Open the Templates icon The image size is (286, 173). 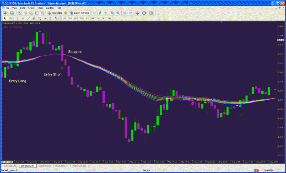[151, 13]
